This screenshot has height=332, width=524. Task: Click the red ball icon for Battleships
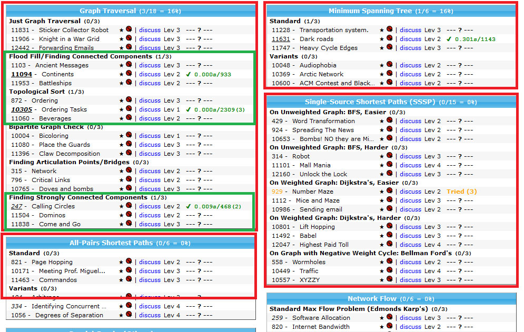[x=129, y=82]
